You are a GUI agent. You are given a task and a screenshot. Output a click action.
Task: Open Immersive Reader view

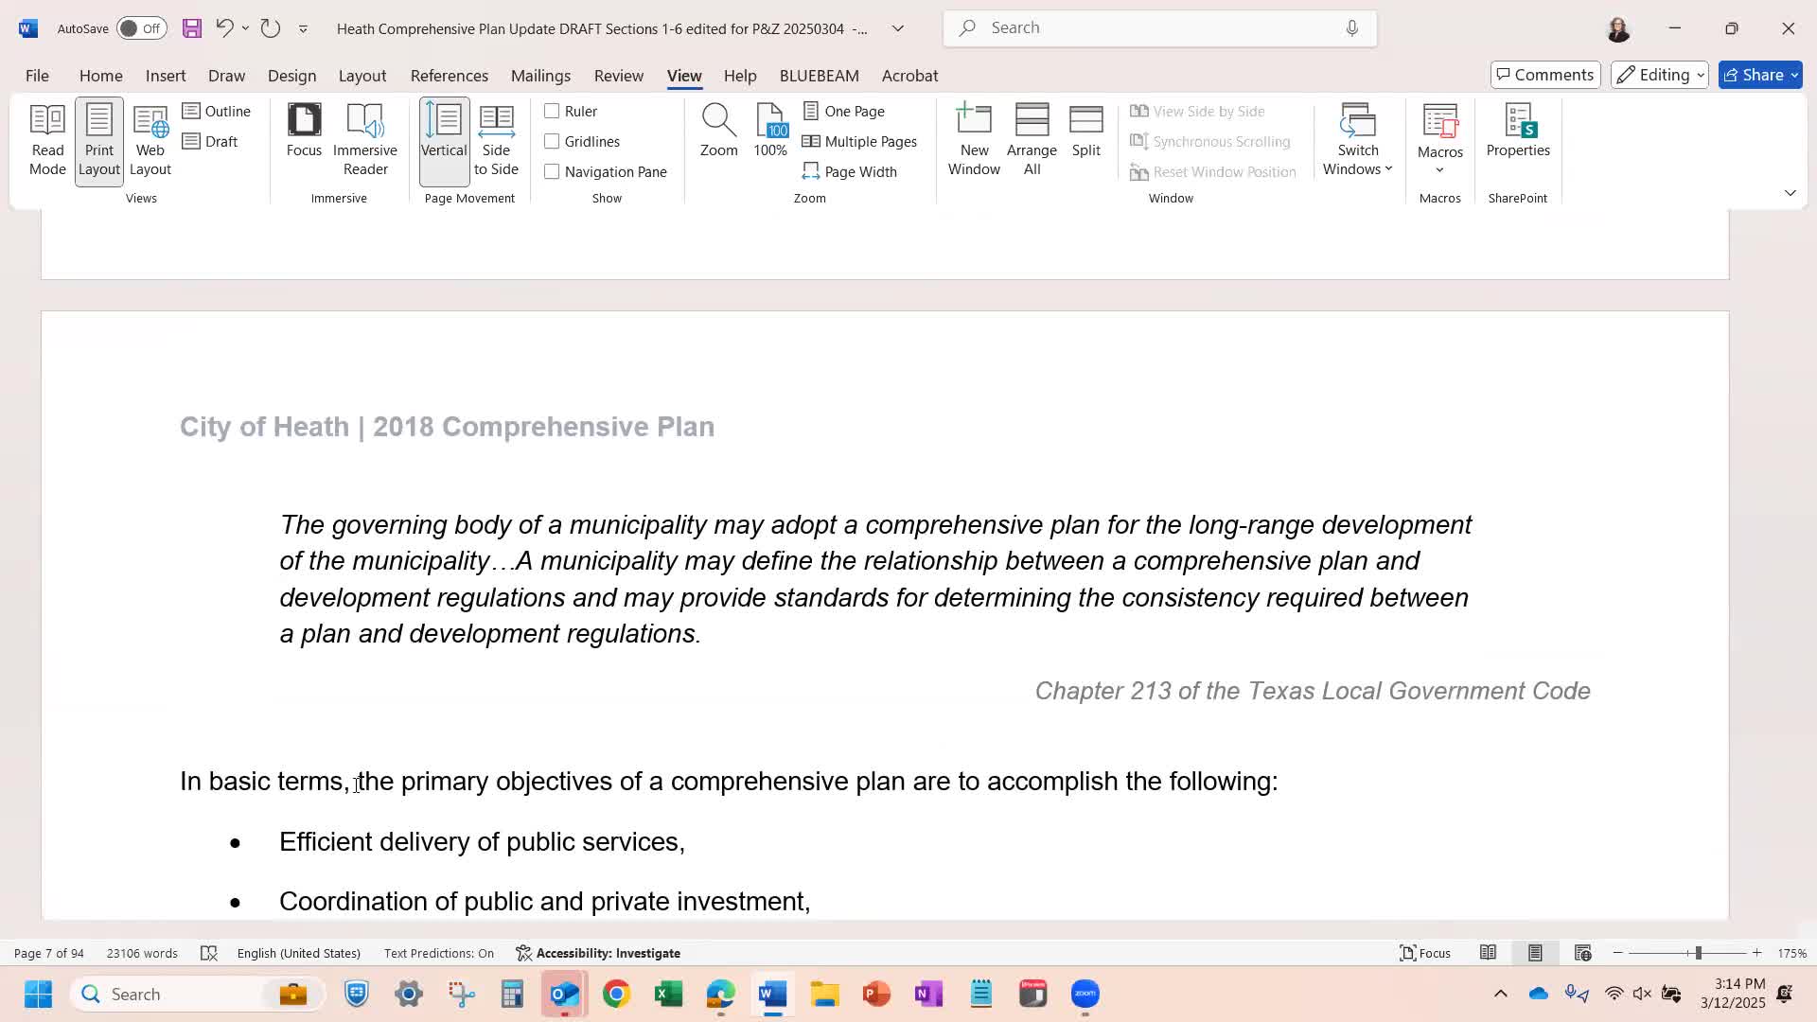click(x=364, y=139)
